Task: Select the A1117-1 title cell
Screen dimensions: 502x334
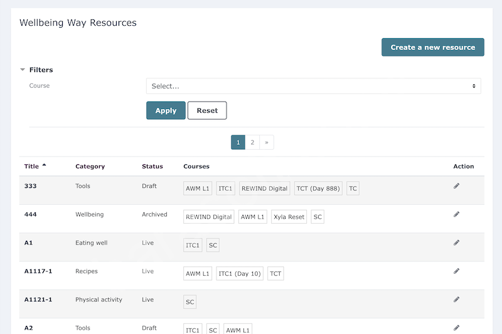Action: click(38, 271)
